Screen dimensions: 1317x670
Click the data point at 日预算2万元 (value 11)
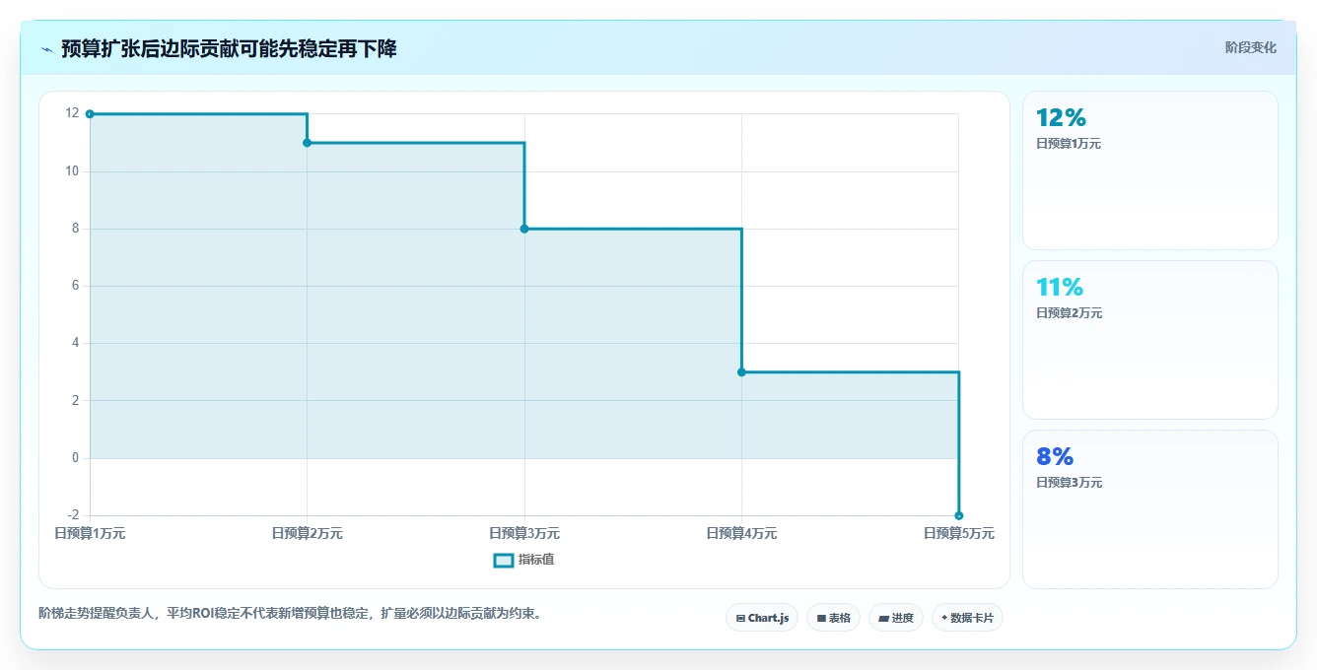(307, 143)
